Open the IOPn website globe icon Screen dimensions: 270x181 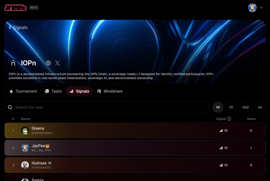click(x=48, y=63)
